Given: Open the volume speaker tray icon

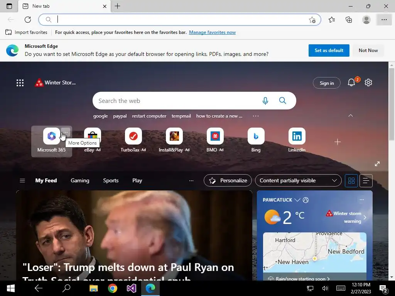Looking at the screenshot, I should point(325,288).
